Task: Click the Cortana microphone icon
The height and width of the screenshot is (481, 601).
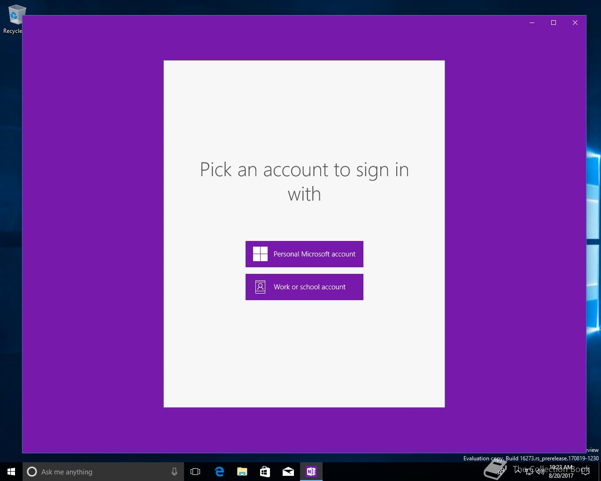Action: coord(174,472)
